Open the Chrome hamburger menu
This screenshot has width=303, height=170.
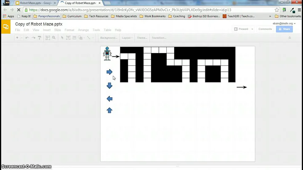[x=299, y=10]
